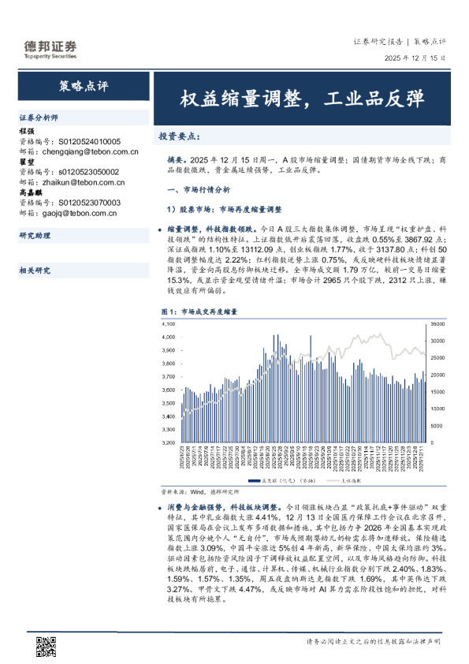Click the 投资要点 heading
The height and width of the screenshot is (664, 469).
coord(179,136)
